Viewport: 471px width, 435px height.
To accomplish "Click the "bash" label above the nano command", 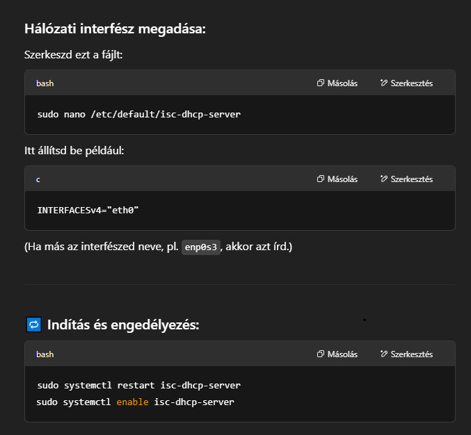I will coord(45,83).
